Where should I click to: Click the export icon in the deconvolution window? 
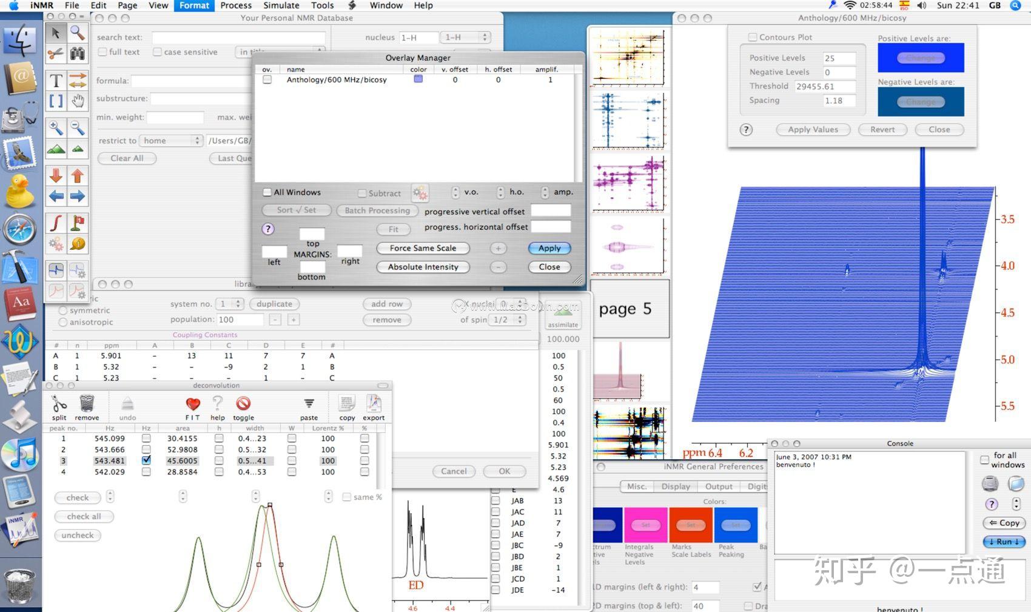[x=374, y=403]
